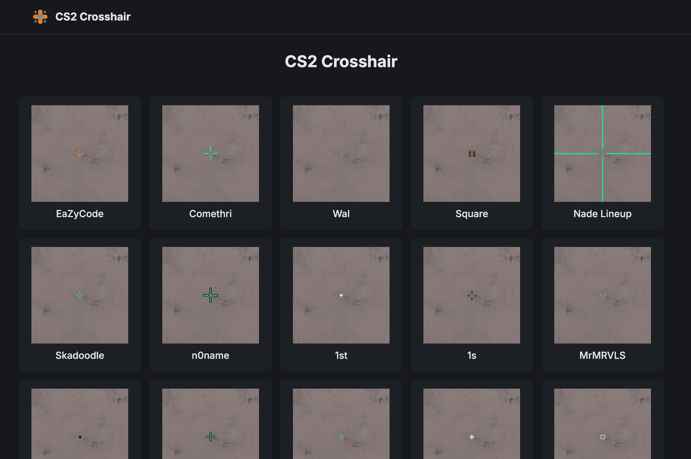This screenshot has width=691, height=459.
Task: Click the Skadoodle name text
Action: (x=80, y=355)
